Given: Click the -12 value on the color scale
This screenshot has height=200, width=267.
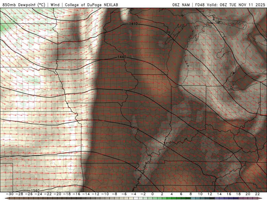Looking at the screenshot, I should coord(95,194).
